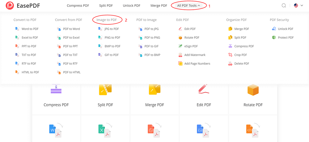Click the eSign PDF pen icon
Viewport: 309px width, 142px height.
tap(180, 46)
